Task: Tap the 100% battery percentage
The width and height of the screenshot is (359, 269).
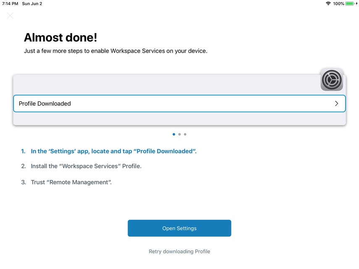Action: (338, 4)
